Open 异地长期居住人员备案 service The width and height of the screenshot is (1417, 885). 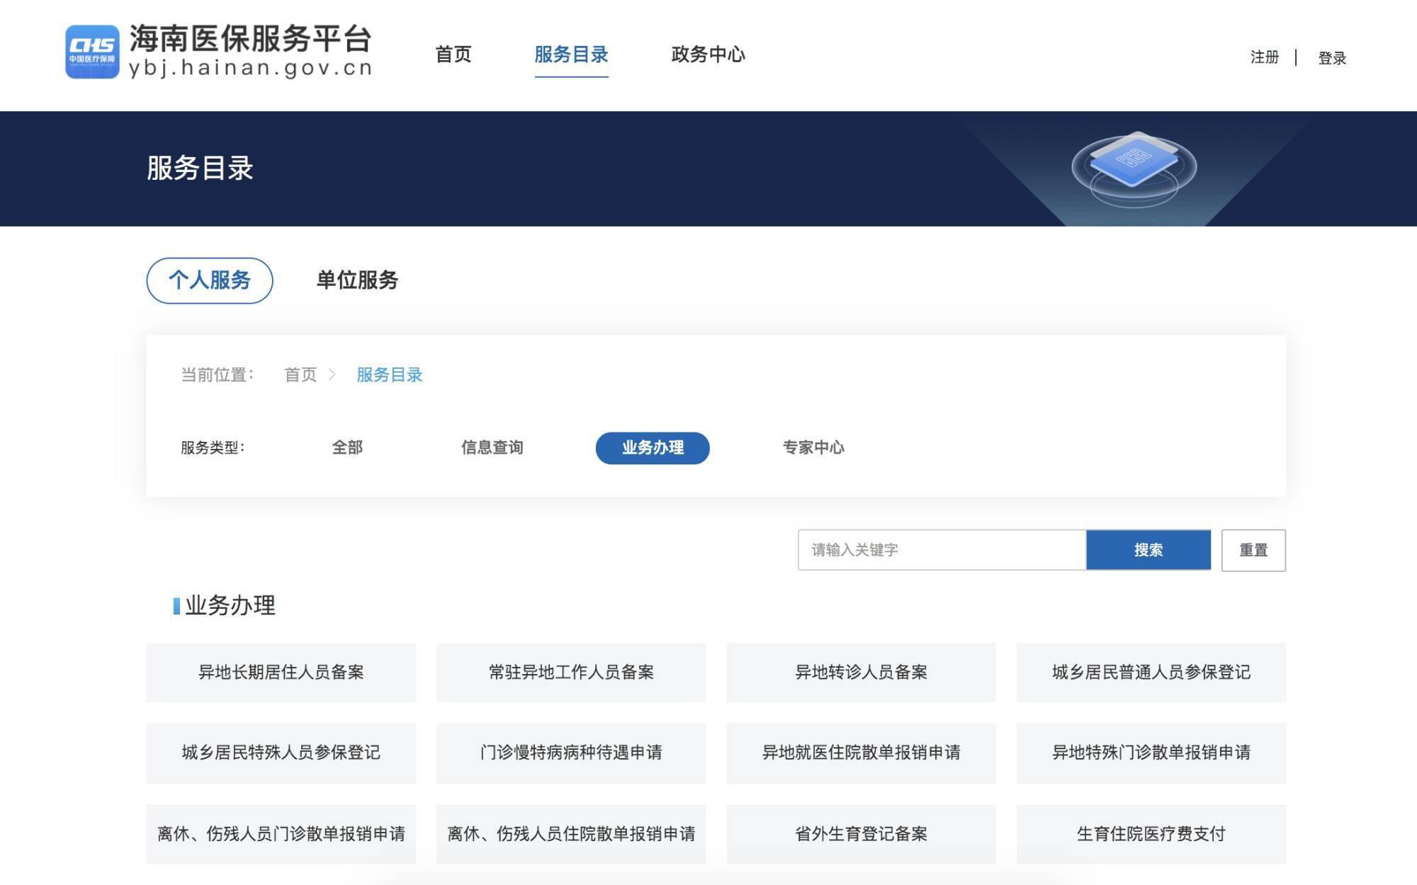tap(281, 673)
